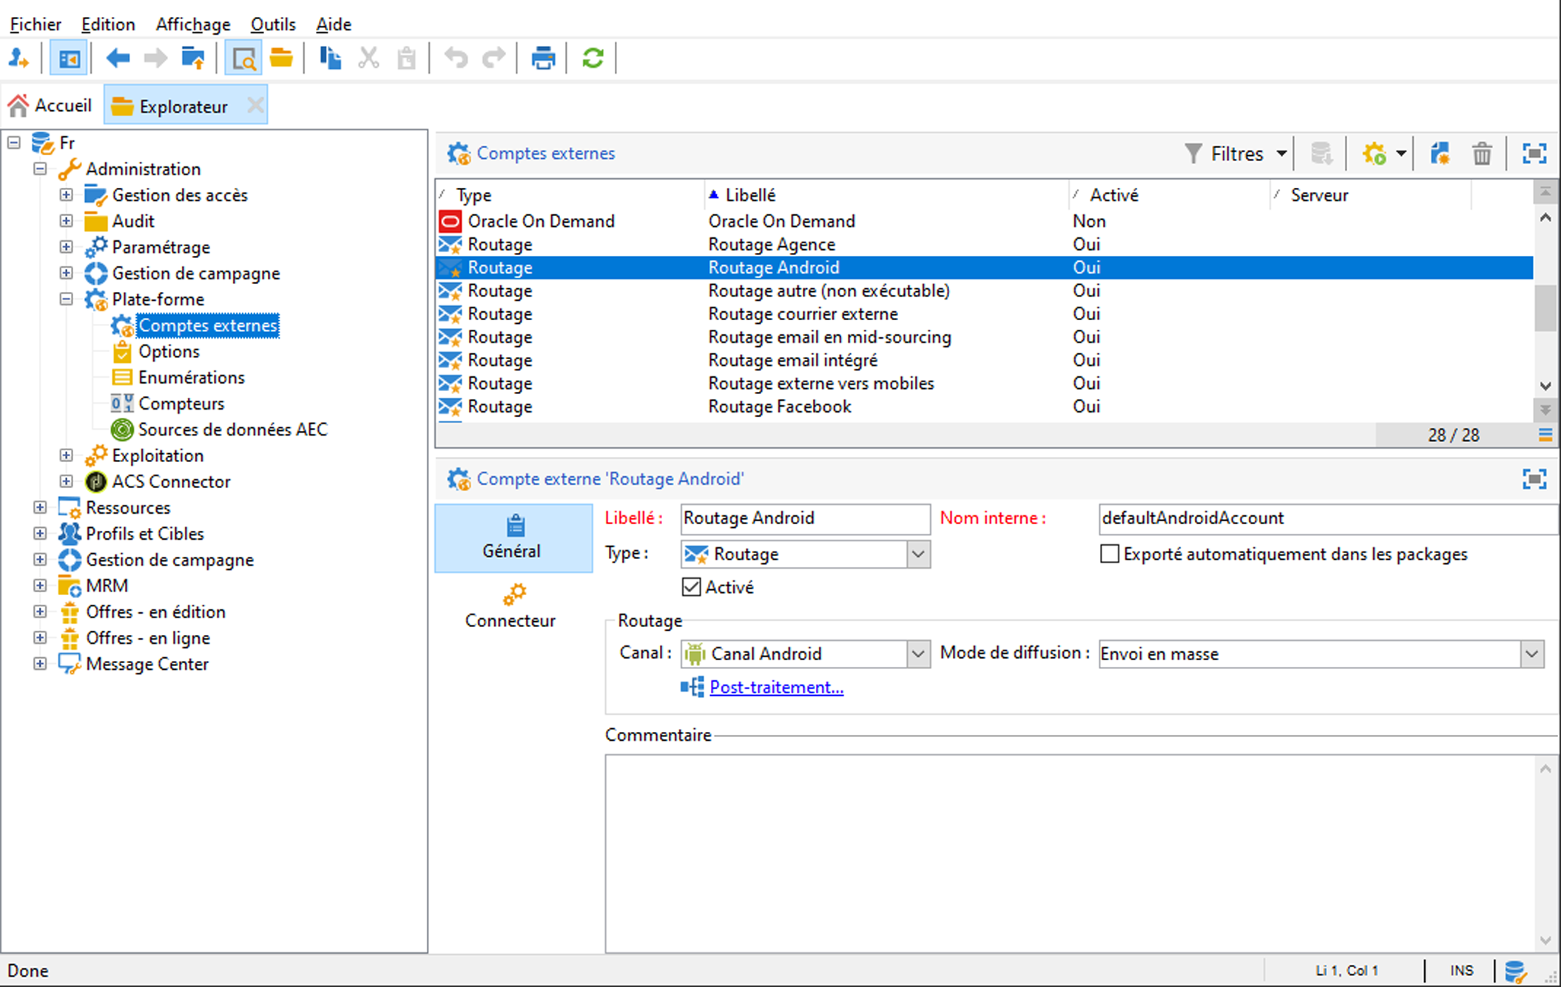Switch to the Accueil tab

point(52,106)
